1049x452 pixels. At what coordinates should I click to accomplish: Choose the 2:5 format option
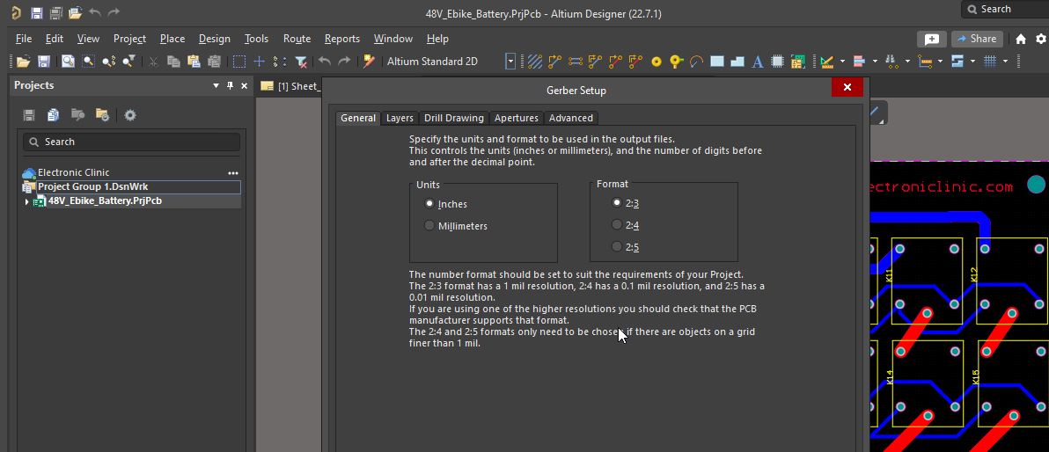617,247
